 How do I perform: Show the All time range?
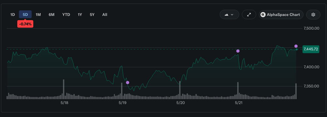pos(105,15)
